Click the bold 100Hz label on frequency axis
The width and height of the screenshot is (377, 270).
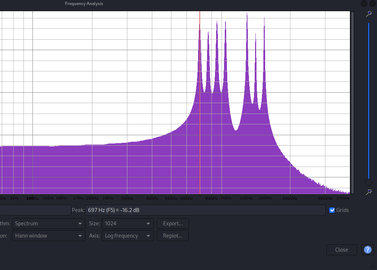point(32,198)
